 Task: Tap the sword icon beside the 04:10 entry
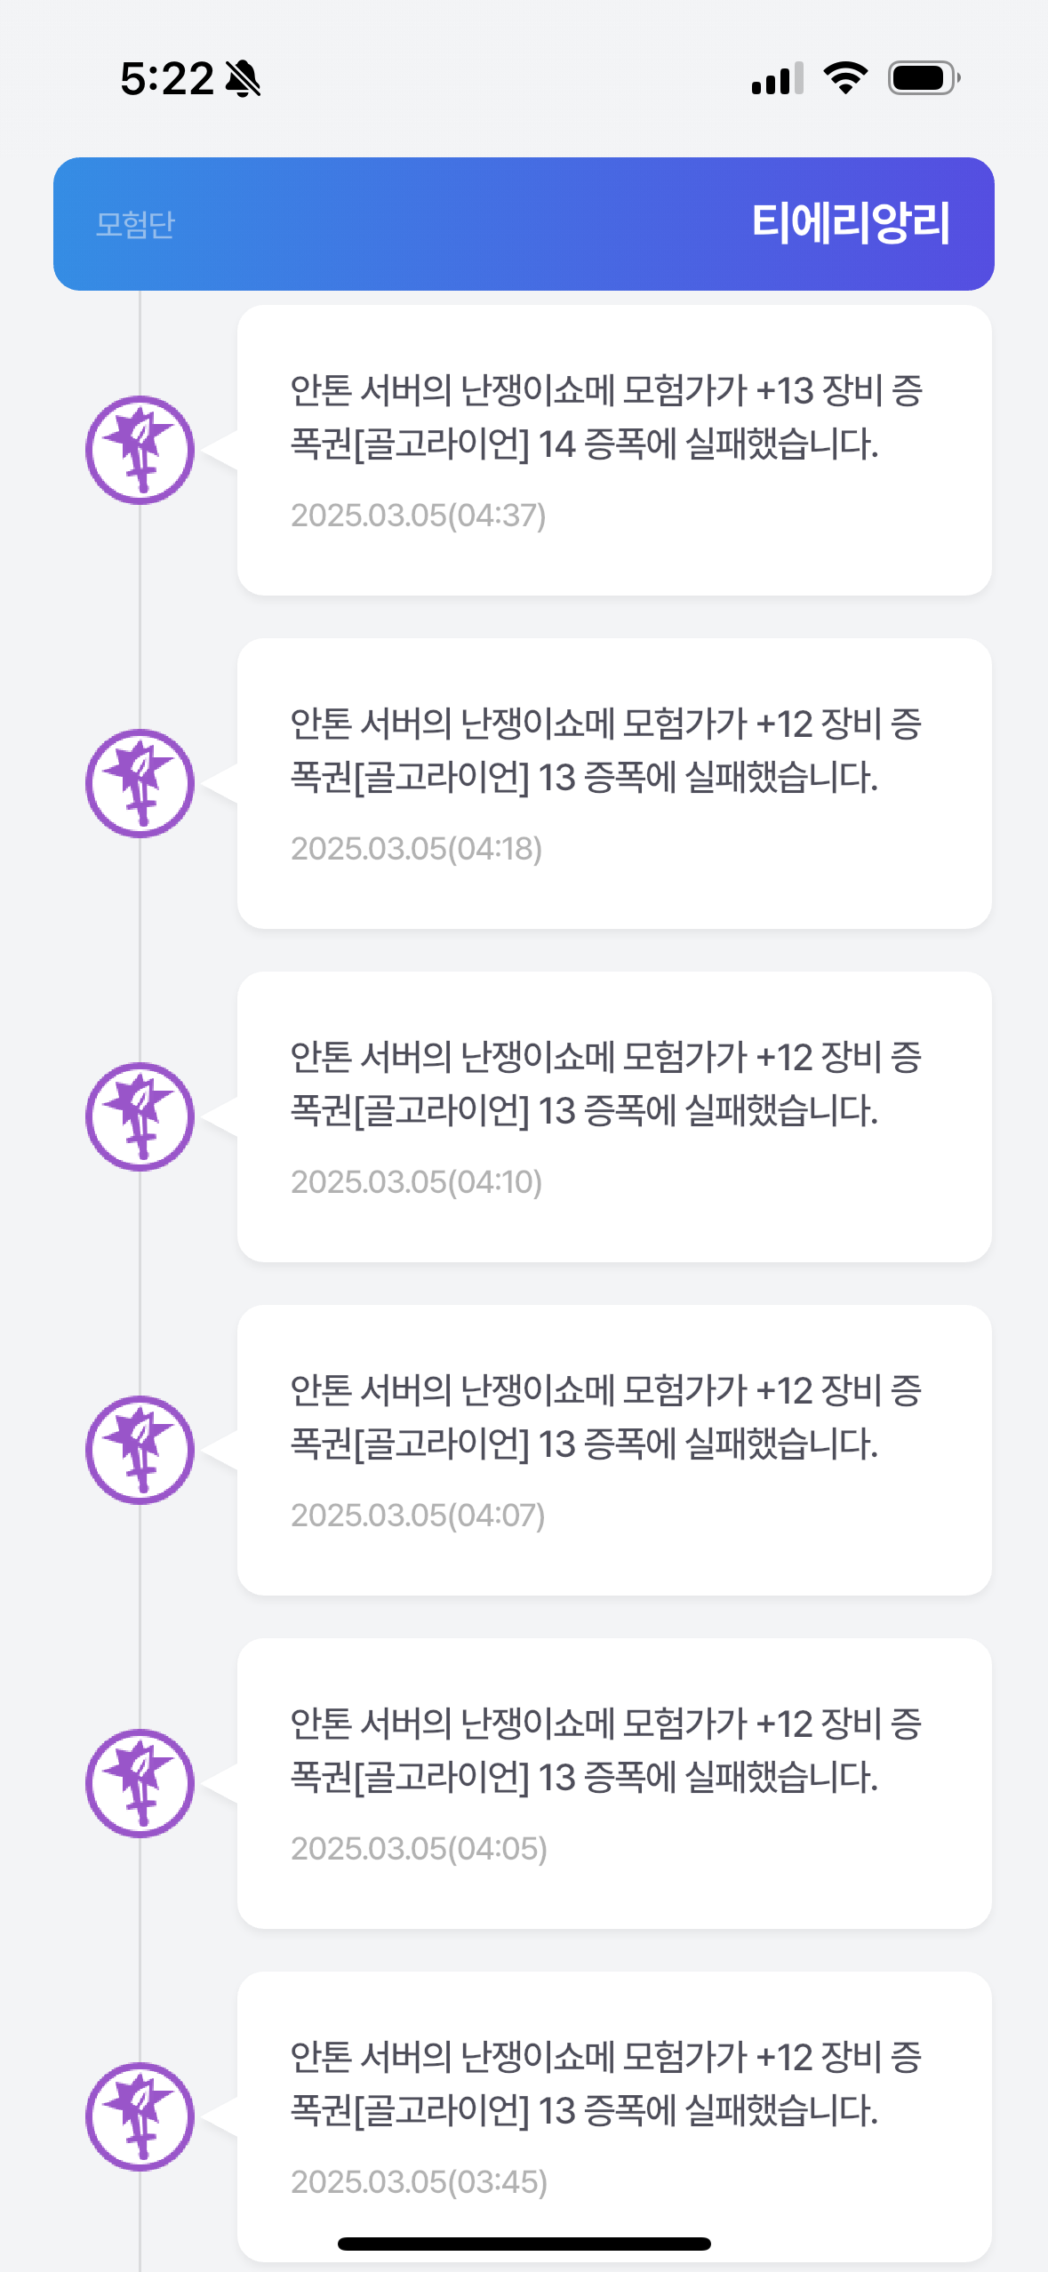[140, 1116]
